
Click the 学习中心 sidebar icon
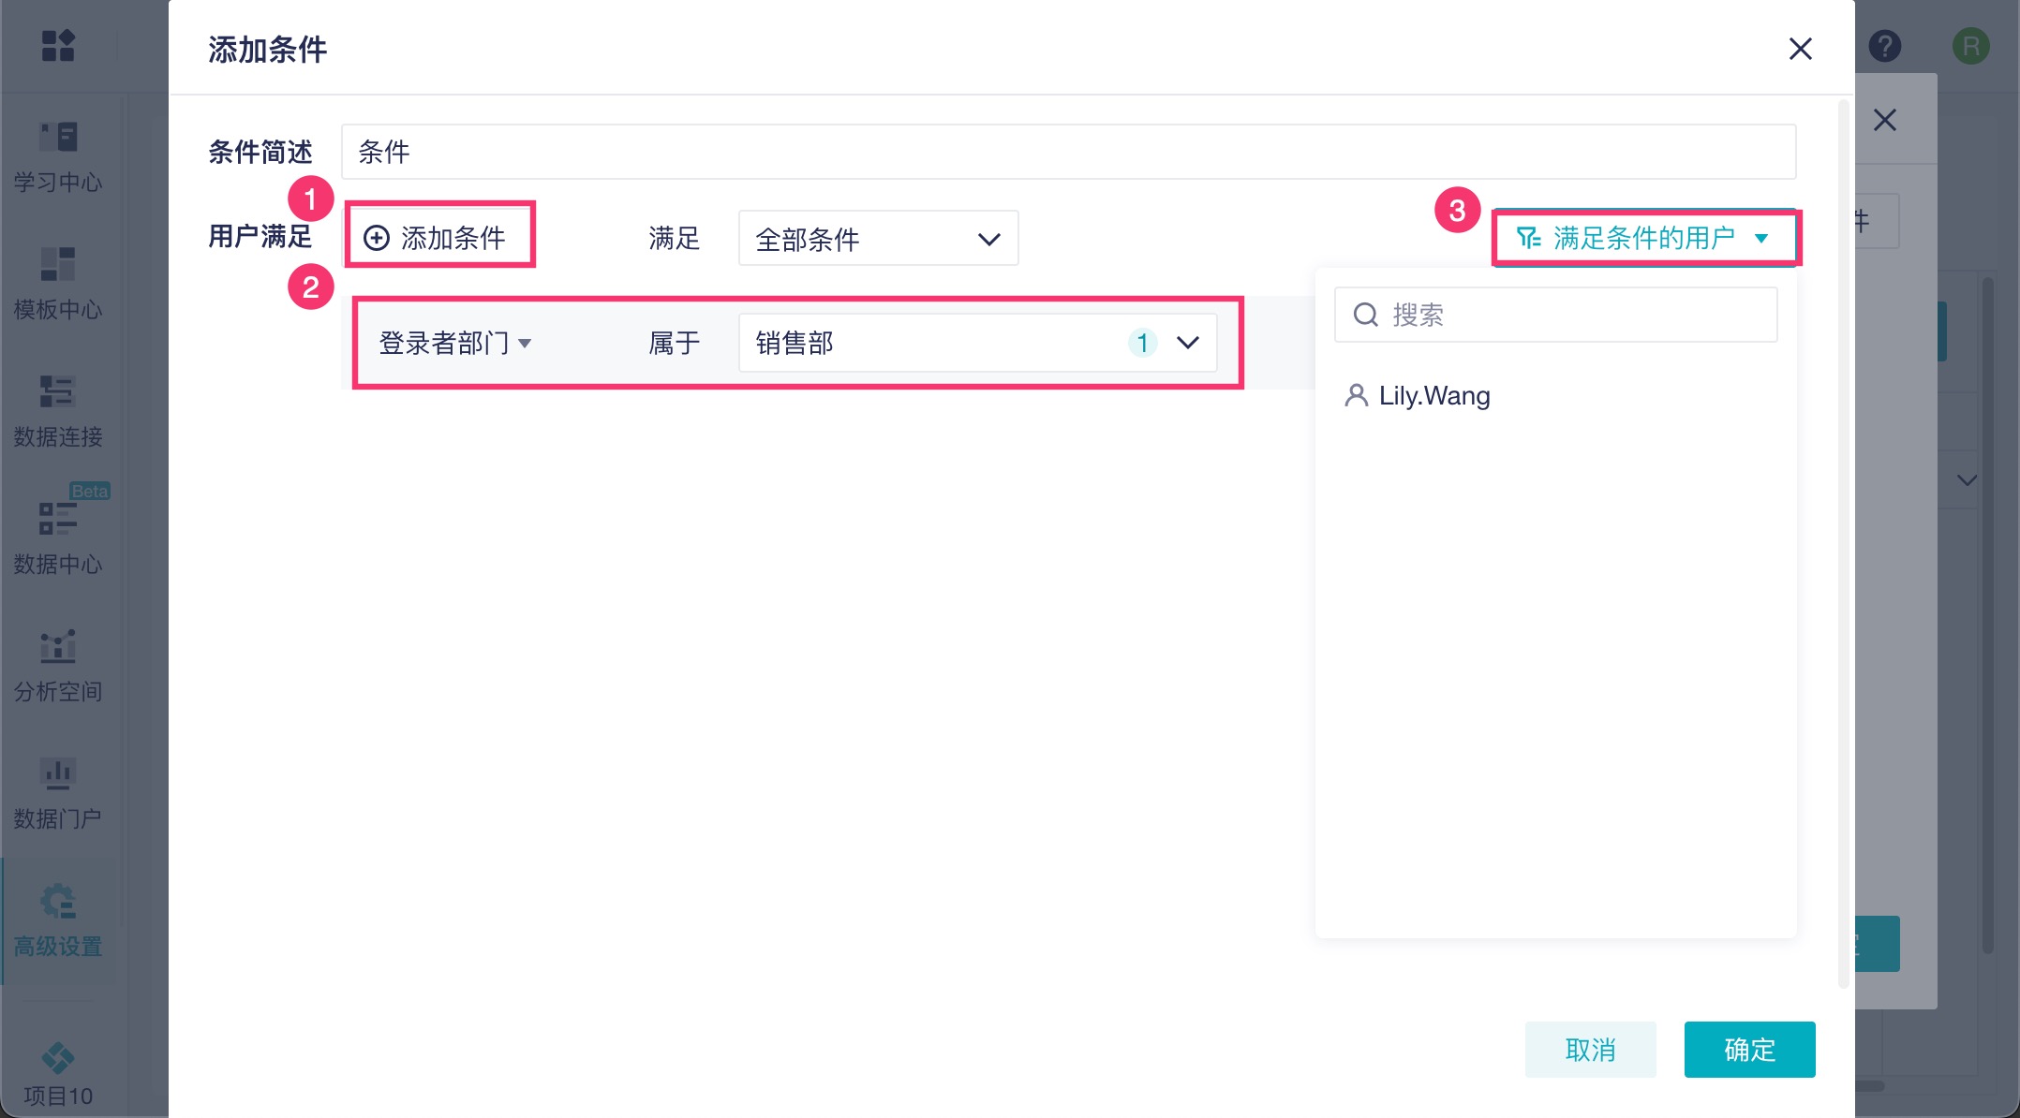pos(58,138)
